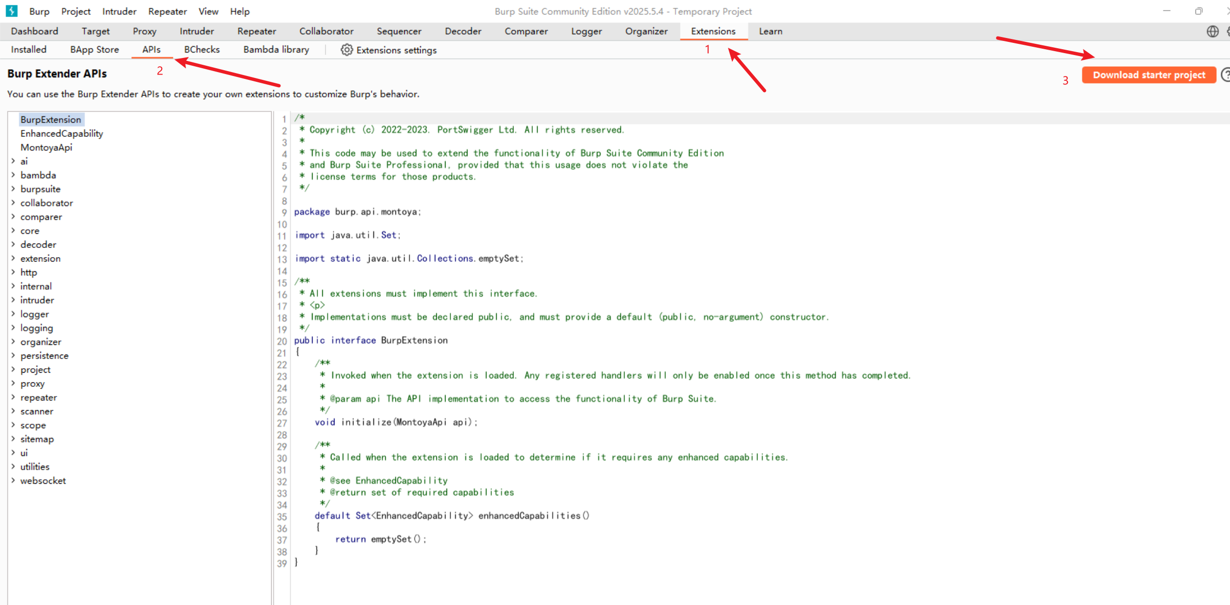The height and width of the screenshot is (605, 1230).
Task: Click the 'public interface BurpExtension' code line
Action: point(371,340)
